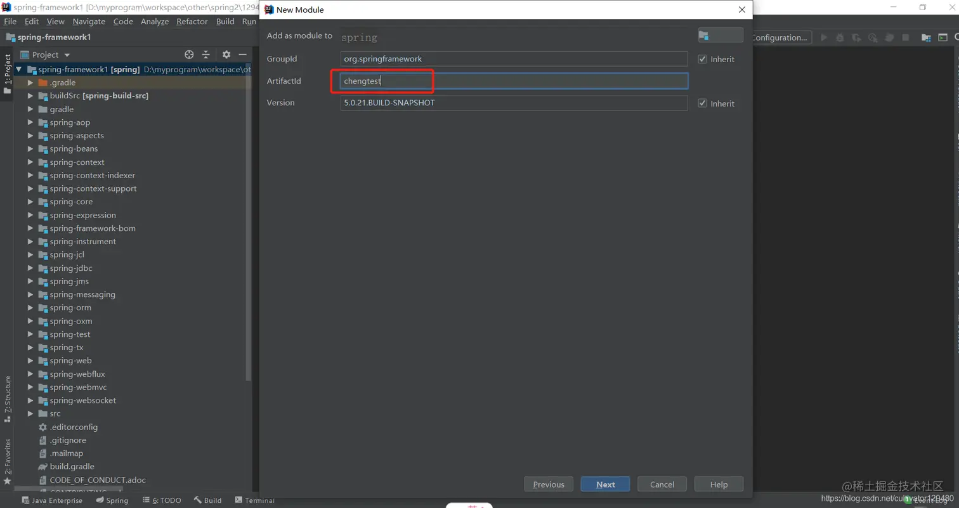This screenshot has width=959, height=508.
Task: Open the Analyze menu
Action: [155, 22]
